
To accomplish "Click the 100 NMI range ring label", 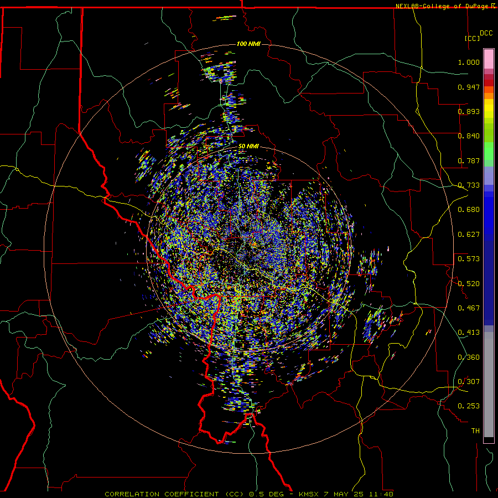I will (x=248, y=44).
